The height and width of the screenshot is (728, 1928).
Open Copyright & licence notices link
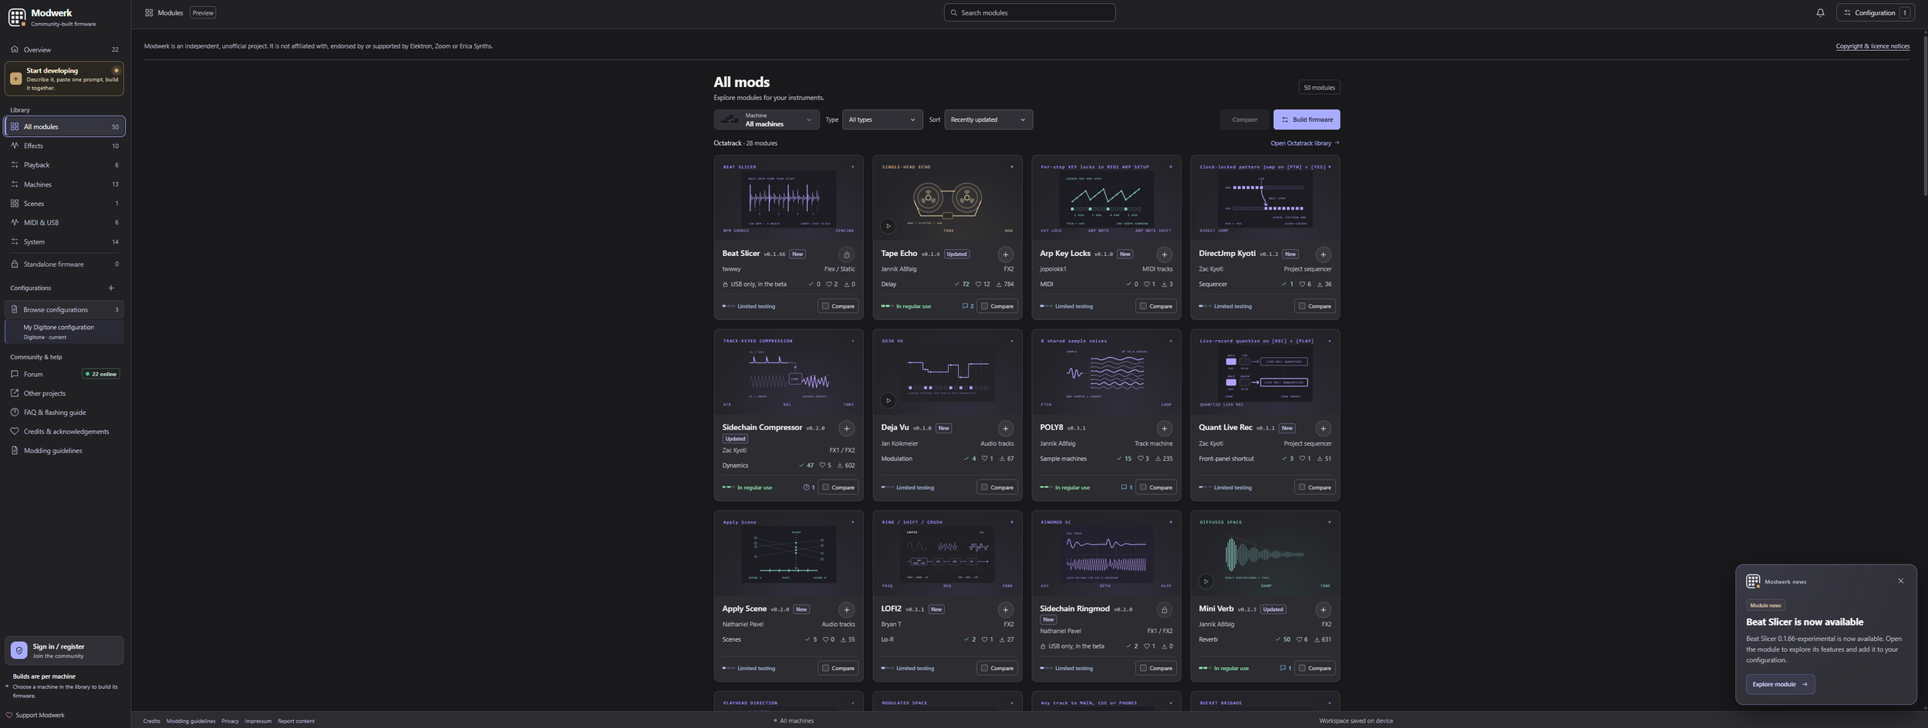(1872, 46)
